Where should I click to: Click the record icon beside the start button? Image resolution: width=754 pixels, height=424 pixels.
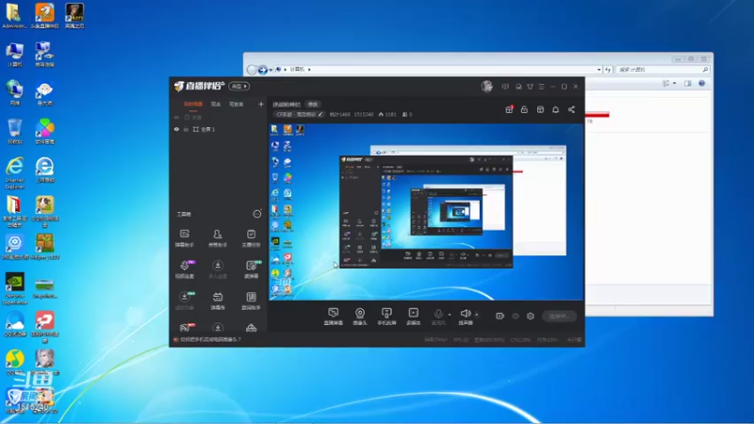(x=500, y=316)
